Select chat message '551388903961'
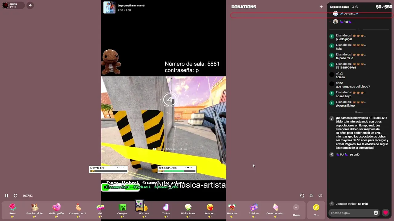 (x=346, y=68)
